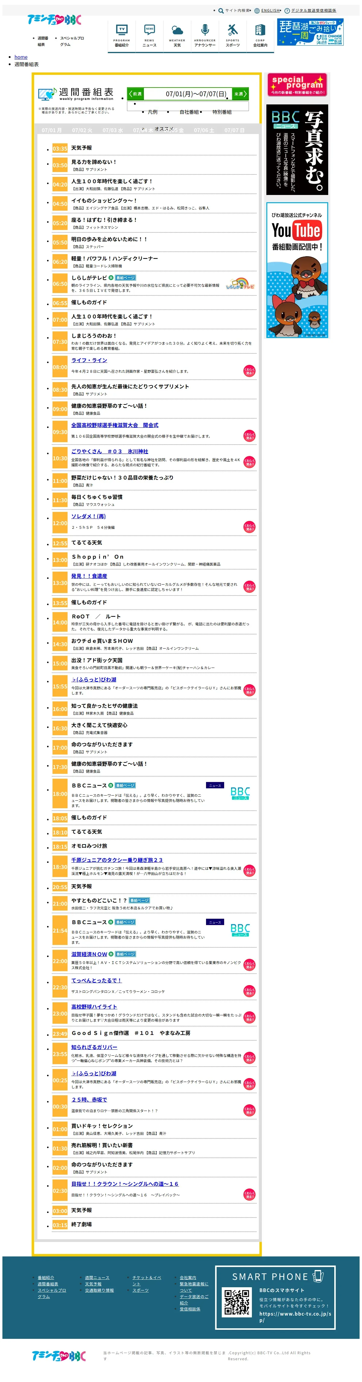Click the 自社番組 legend item
Image resolution: width=362 pixels, height=1382 pixels.
pos(189,112)
